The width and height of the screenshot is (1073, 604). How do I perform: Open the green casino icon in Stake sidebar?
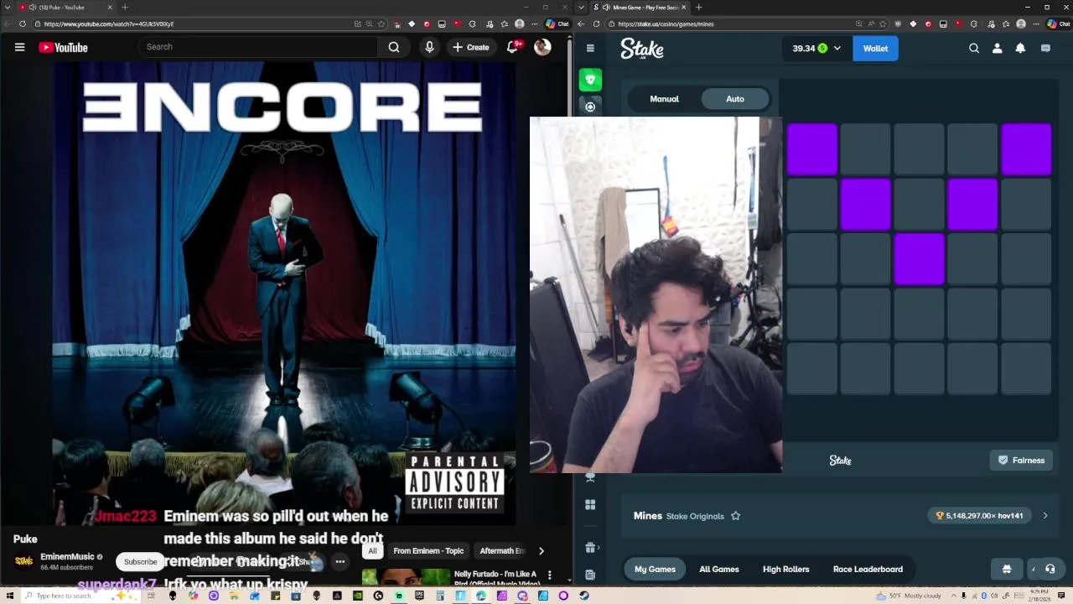coord(590,80)
